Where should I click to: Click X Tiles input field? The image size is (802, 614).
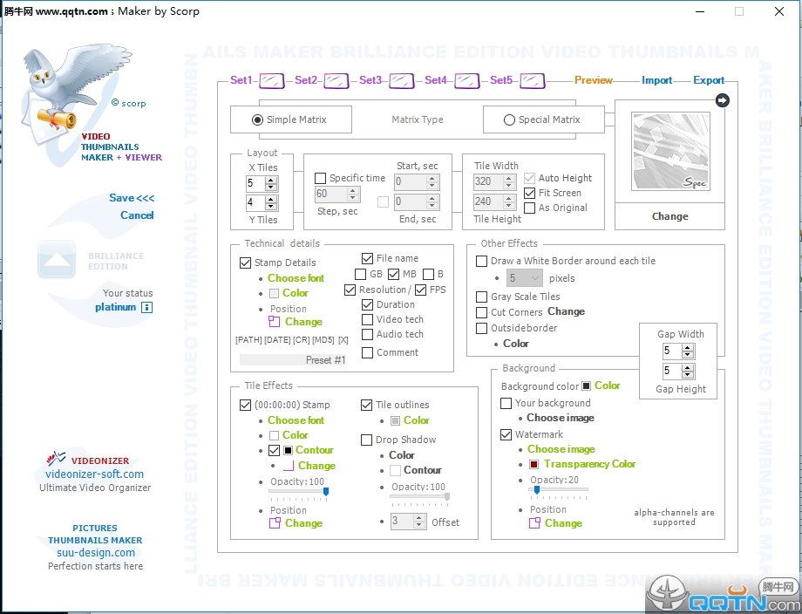pos(255,183)
